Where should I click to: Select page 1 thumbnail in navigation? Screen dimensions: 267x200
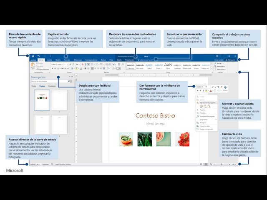pyautogui.click(x=42, y=100)
